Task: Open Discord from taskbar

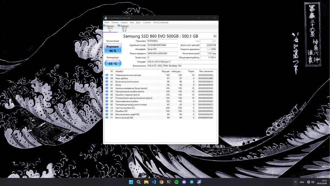Action: [x=184, y=182]
